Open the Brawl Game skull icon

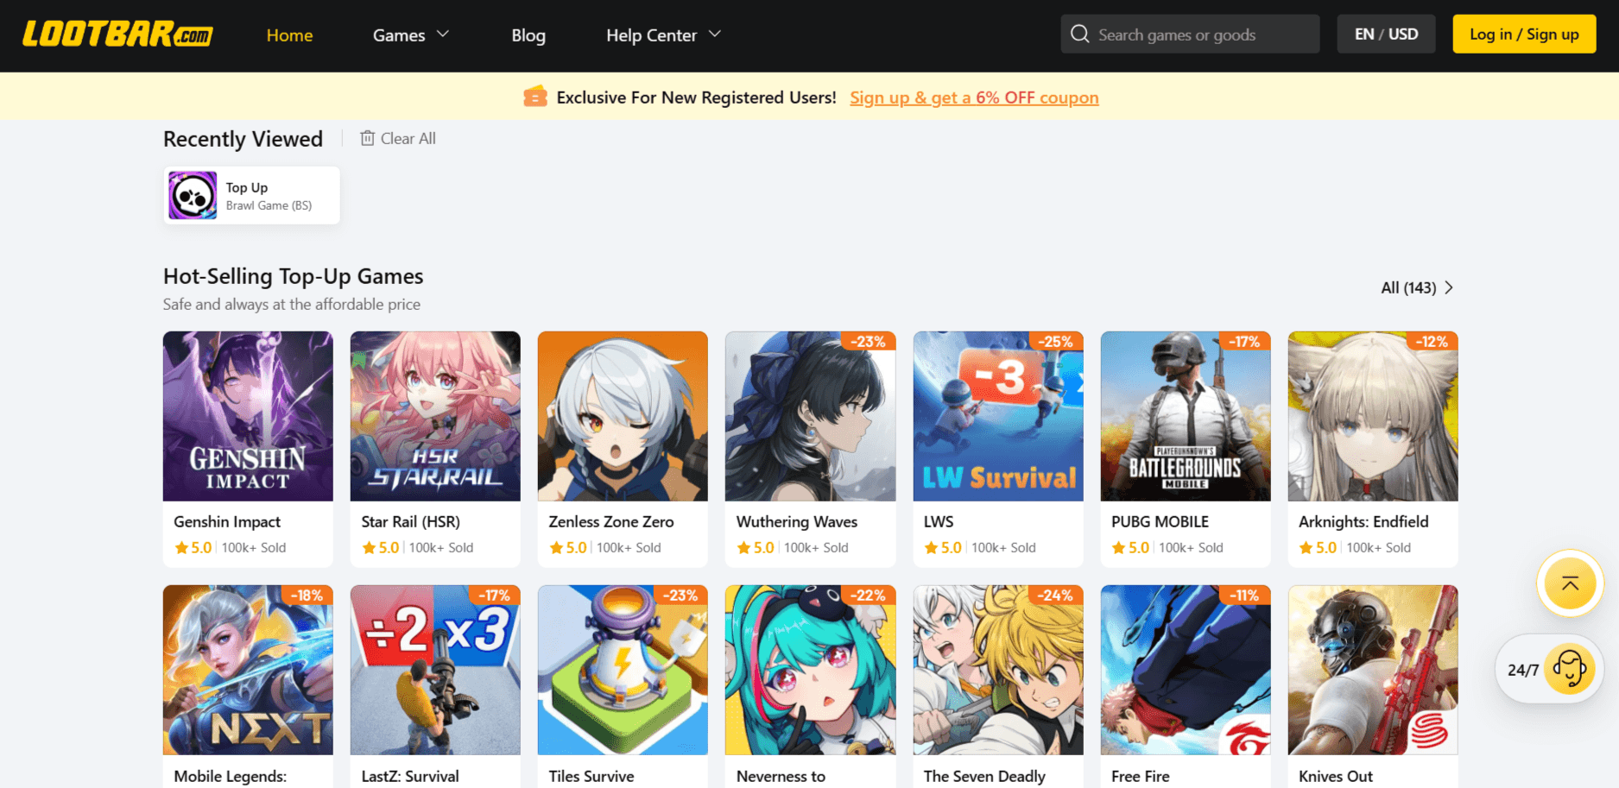tap(193, 195)
